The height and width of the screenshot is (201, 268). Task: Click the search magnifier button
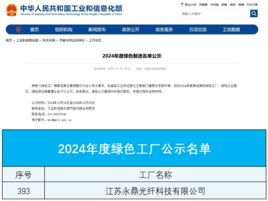(x=254, y=13)
